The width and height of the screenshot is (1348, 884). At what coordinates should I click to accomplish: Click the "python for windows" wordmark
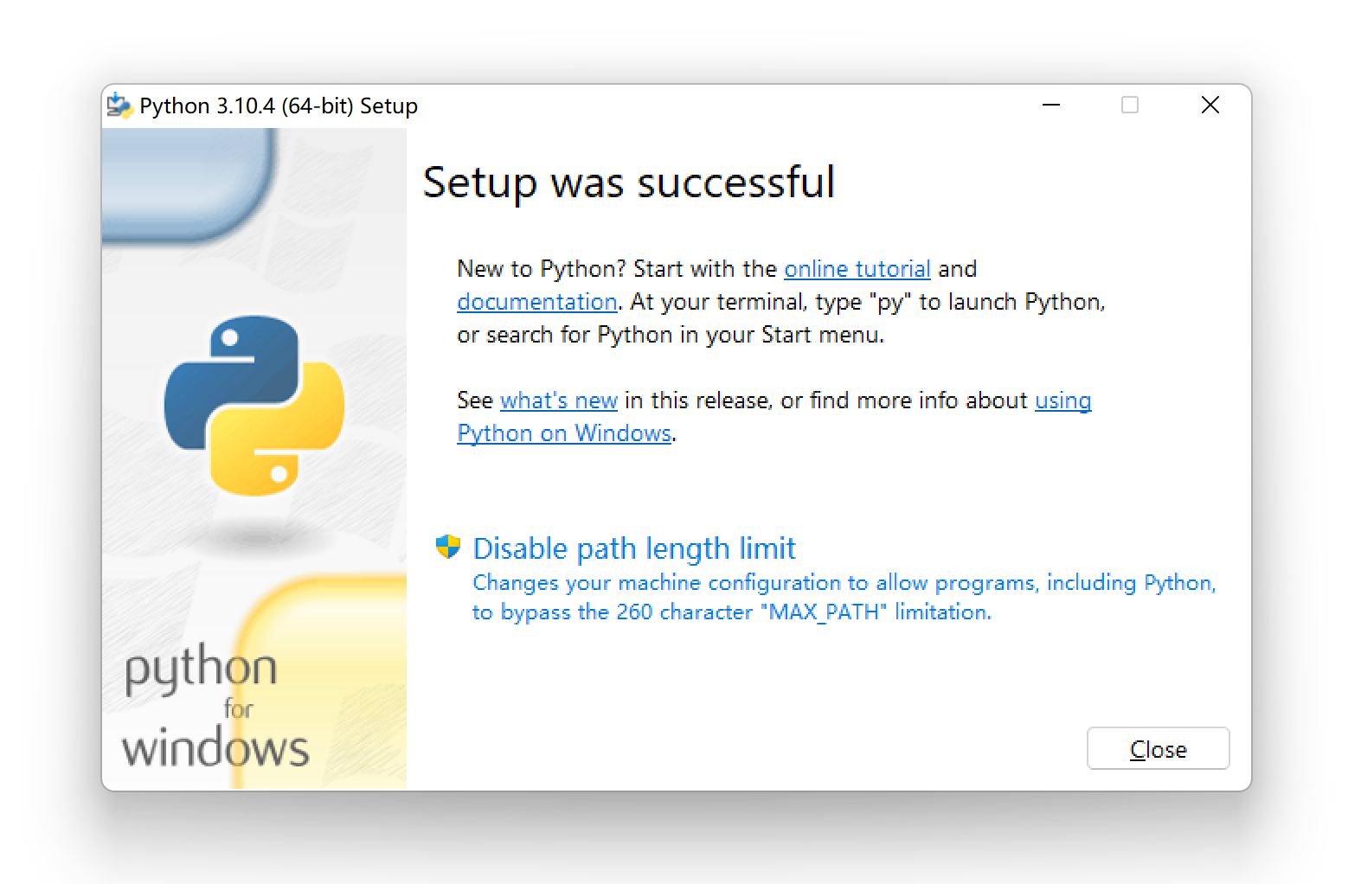tap(215, 708)
